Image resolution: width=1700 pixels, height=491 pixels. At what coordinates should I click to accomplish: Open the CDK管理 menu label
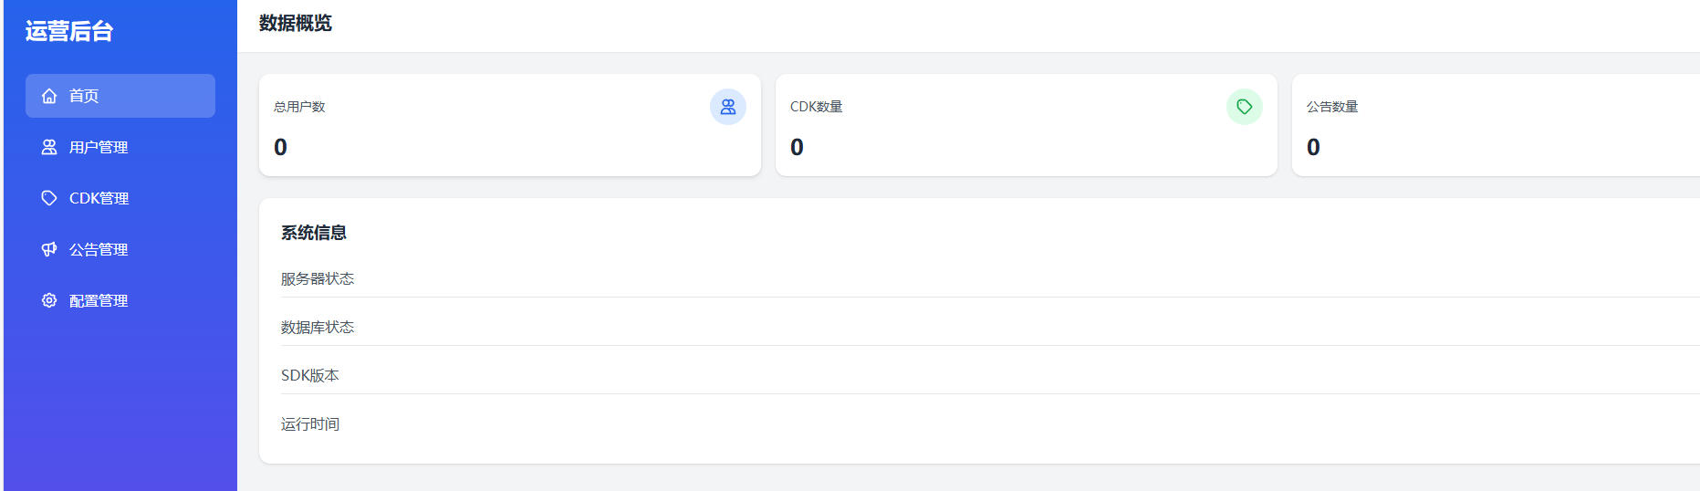click(x=99, y=198)
